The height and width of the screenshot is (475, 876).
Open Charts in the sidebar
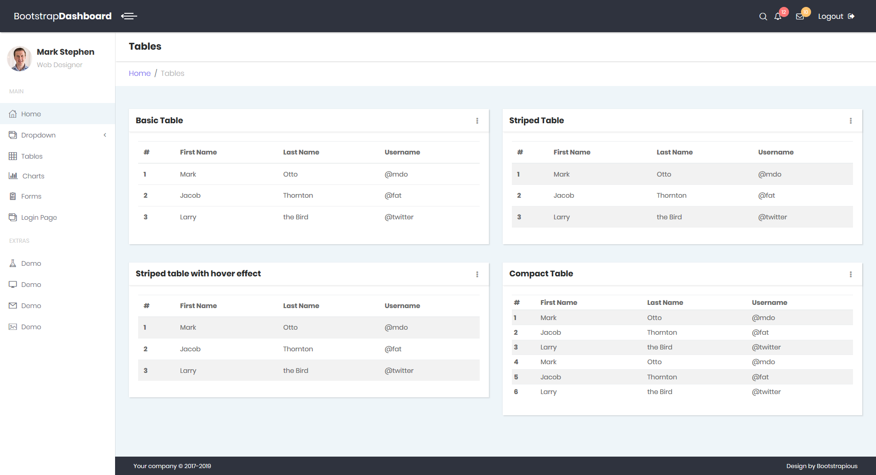click(x=33, y=176)
